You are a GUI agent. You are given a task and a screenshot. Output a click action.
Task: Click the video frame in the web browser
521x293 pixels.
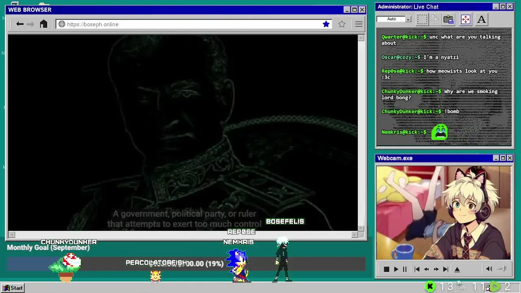click(x=183, y=133)
